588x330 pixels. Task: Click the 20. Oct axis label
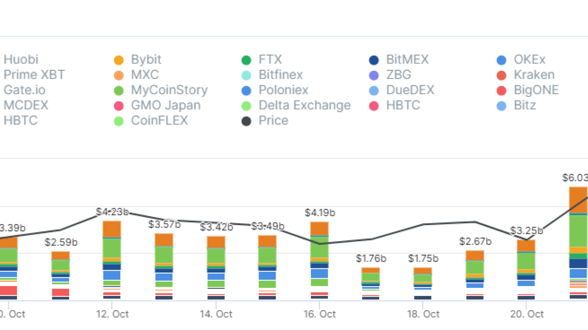coord(527,314)
